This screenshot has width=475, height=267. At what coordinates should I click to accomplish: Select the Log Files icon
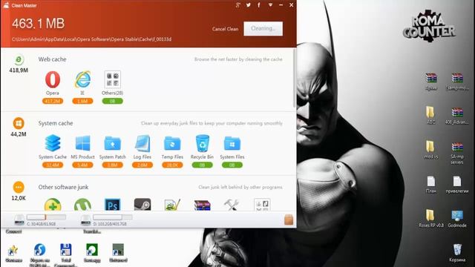tap(142, 143)
